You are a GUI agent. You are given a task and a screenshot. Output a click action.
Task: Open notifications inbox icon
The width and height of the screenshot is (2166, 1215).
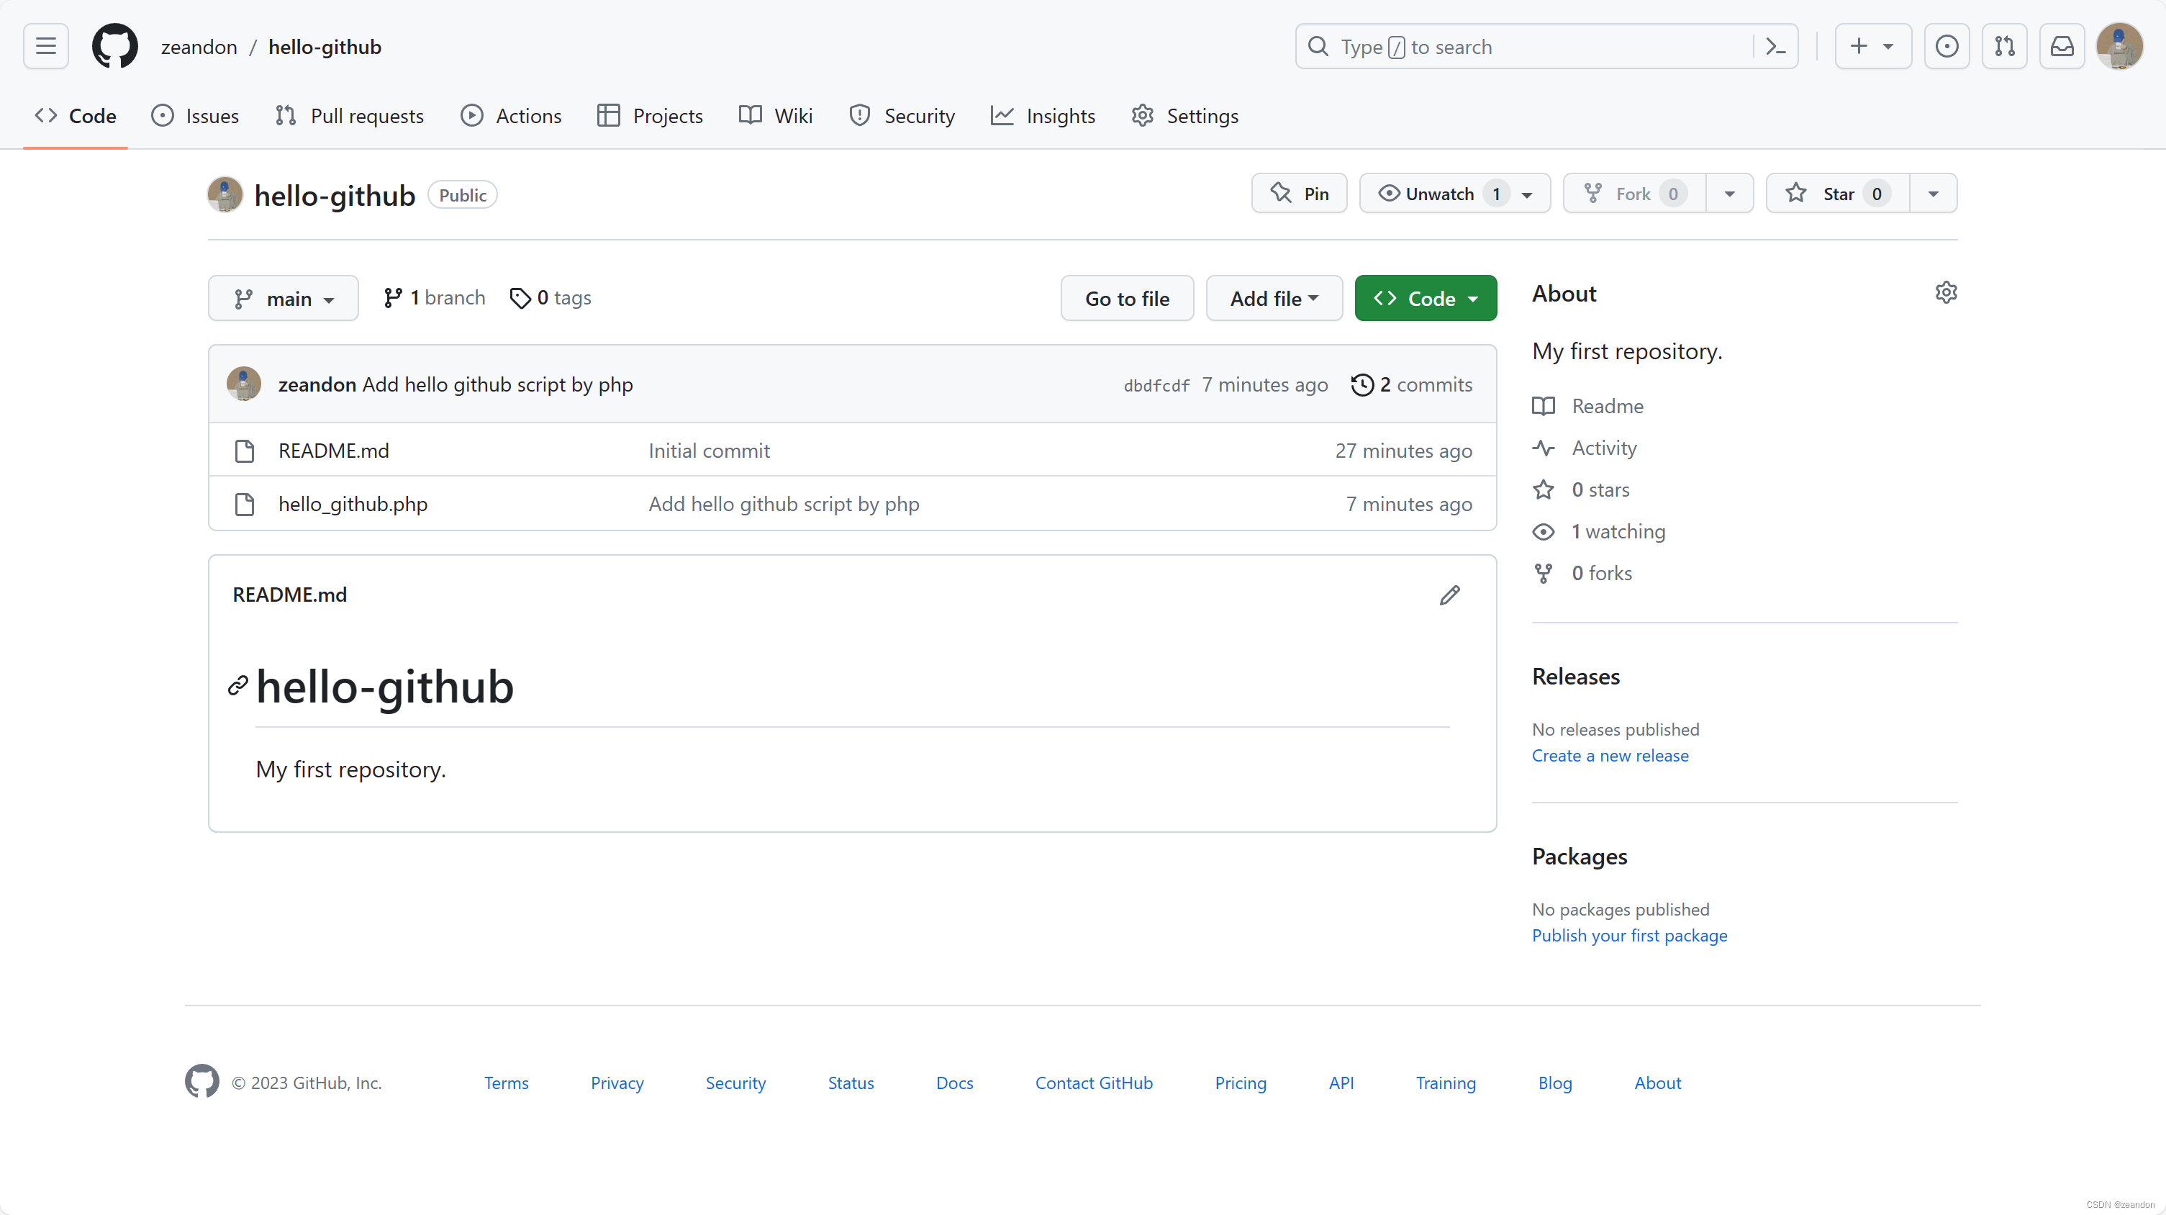[x=2062, y=46]
